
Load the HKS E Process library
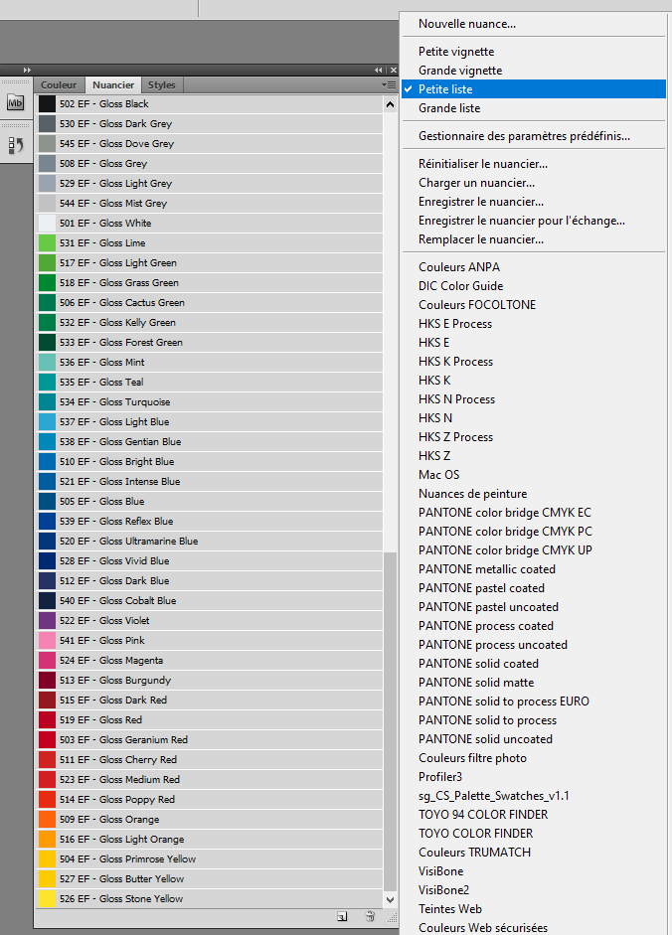tap(455, 324)
